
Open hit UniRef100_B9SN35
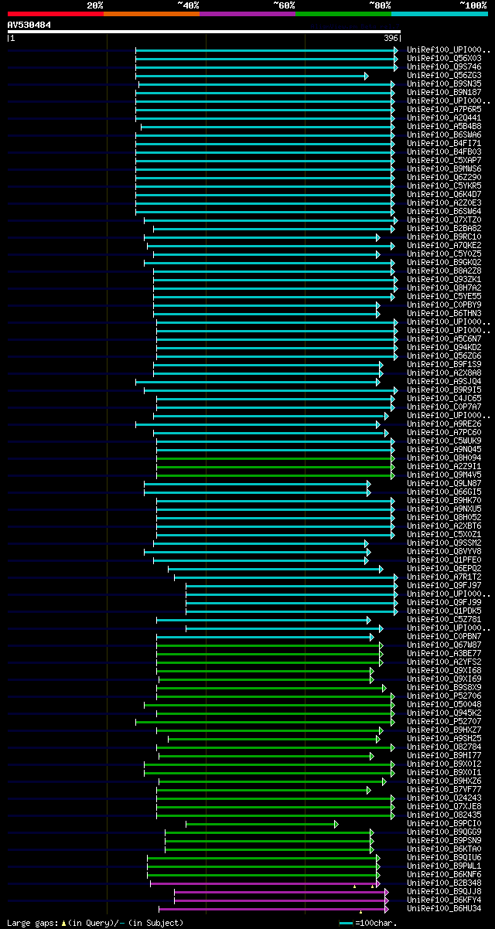444,83
